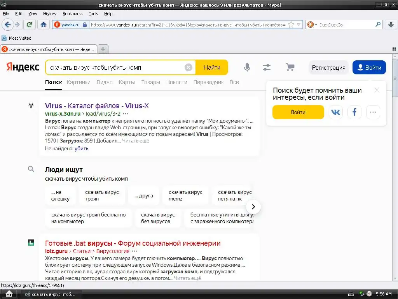Click the убить not-found word link
This screenshot has width=398, height=299.
click(x=81, y=148)
